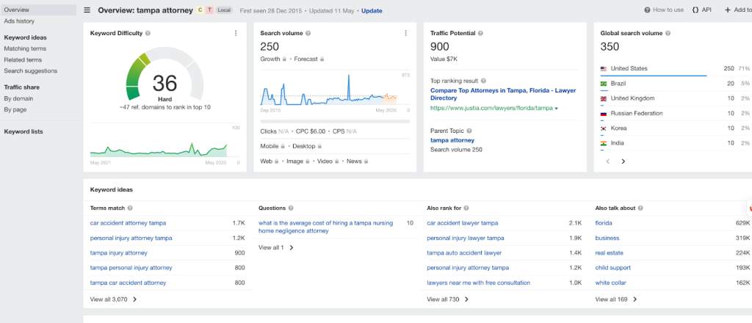The height and width of the screenshot is (323, 752).
Task: Select 'By domain' under Traffic share
Action: (x=18, y=98)
